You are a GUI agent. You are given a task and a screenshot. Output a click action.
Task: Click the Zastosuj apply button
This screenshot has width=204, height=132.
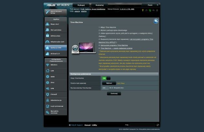point(114,93)
